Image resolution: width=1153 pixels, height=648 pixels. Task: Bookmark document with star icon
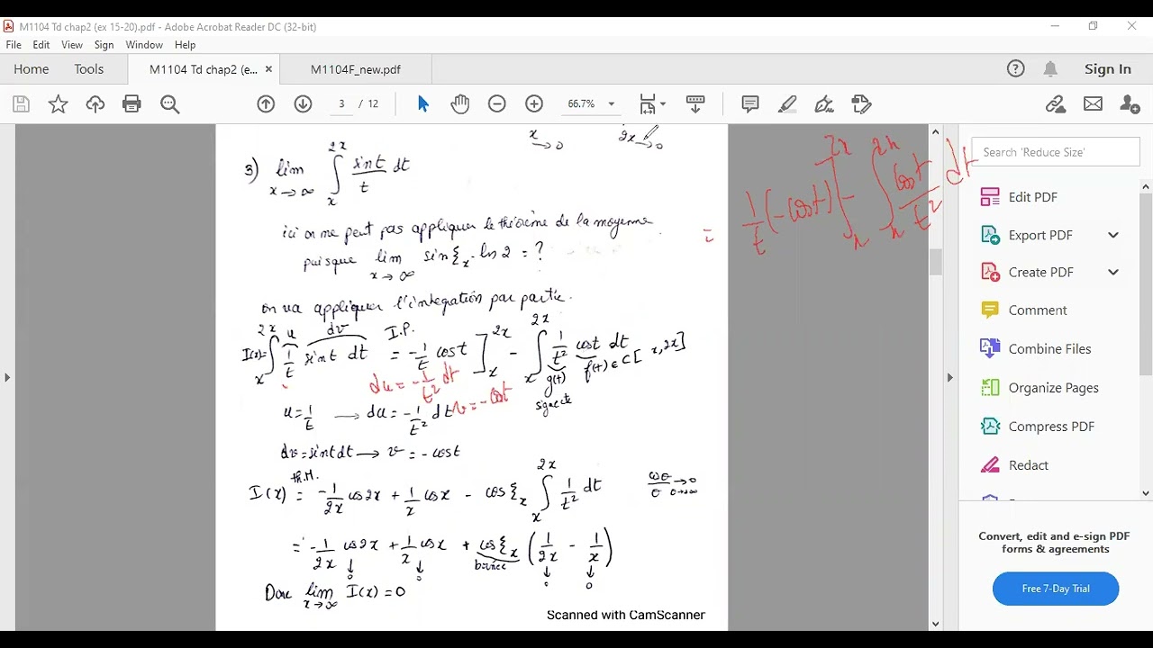tap(59, 104)
